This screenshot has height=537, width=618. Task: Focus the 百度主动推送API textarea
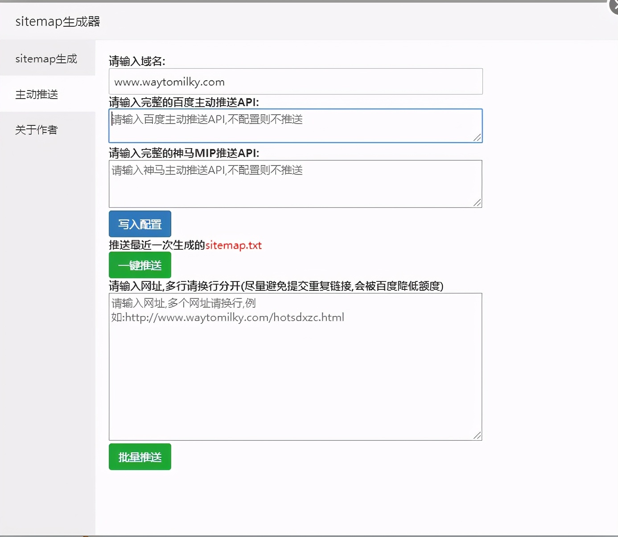coord(296,126)
